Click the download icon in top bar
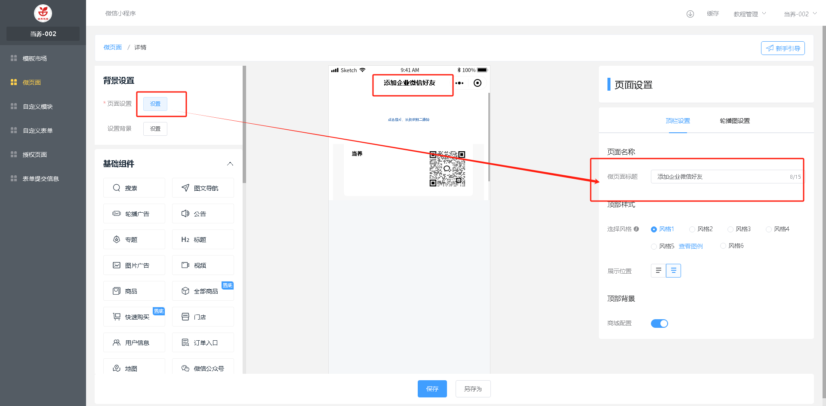This screenshot has width=826, height=406. point(690,14)
